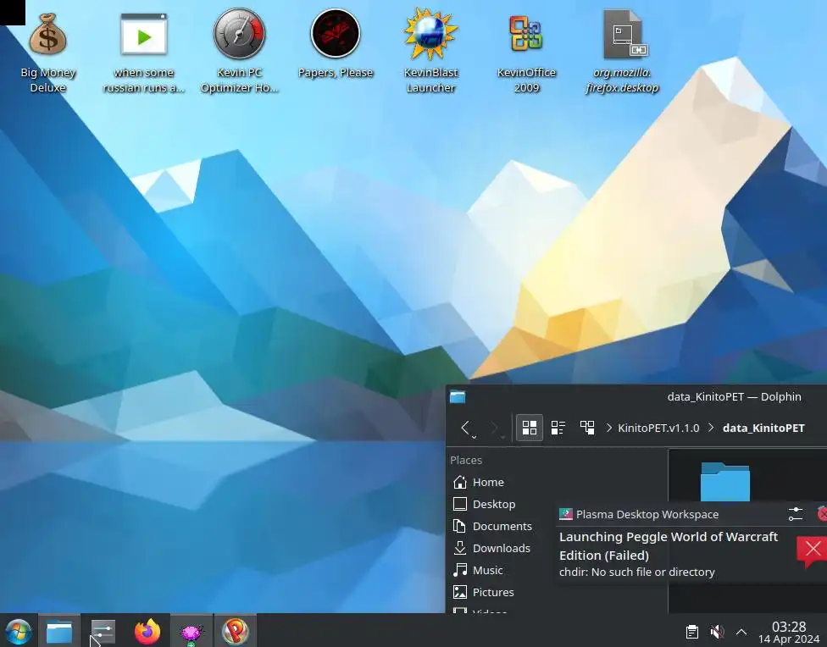Expand breadcrumb arrow before data_KinitoPET
Viewport: 827px width, 647px height.
[x=711, y=428]
